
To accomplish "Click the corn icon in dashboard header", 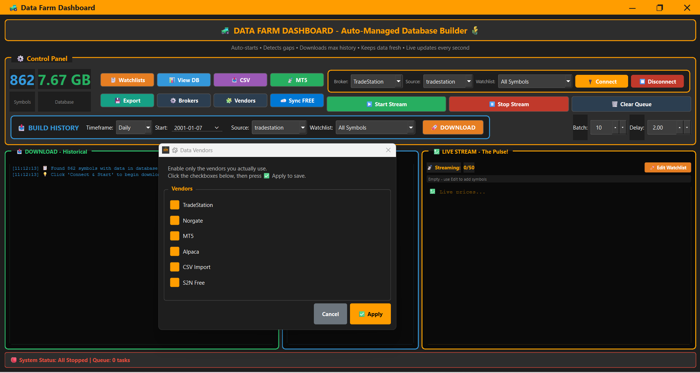I will tap(475, 31).
